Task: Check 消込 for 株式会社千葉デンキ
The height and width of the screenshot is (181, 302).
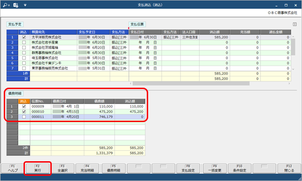Action: click(24, 63)
